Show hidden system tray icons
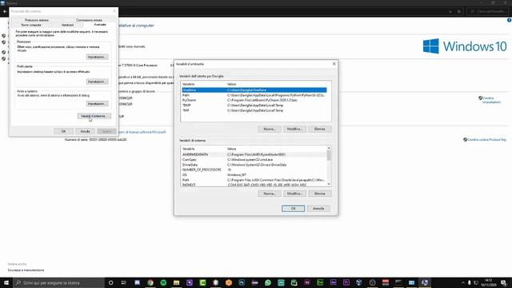Viewport: 512px width, 288px height. click(462, 282)
